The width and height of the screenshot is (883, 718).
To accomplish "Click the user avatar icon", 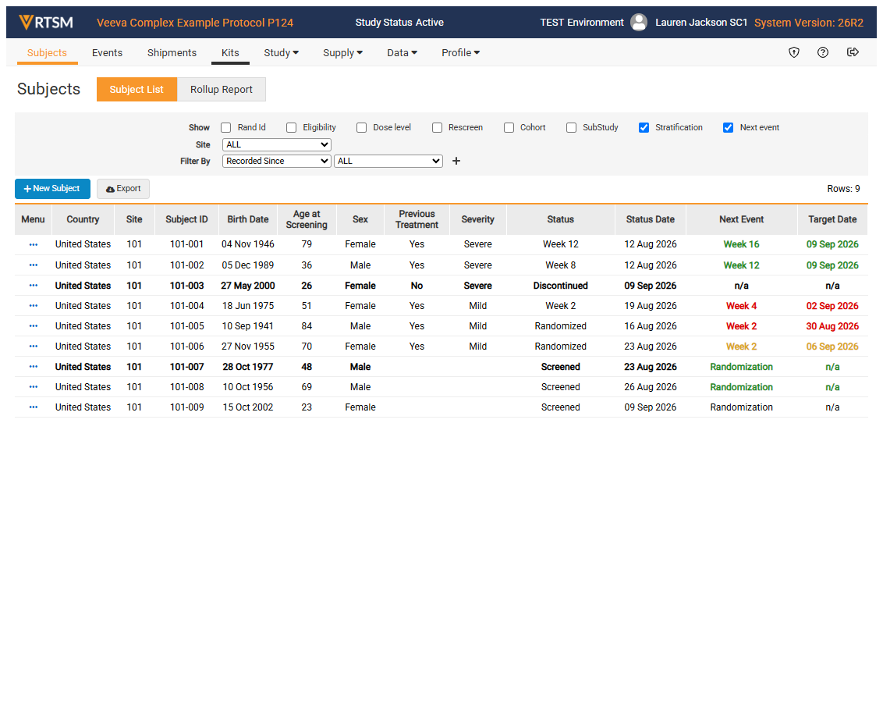I will point(639,22).
